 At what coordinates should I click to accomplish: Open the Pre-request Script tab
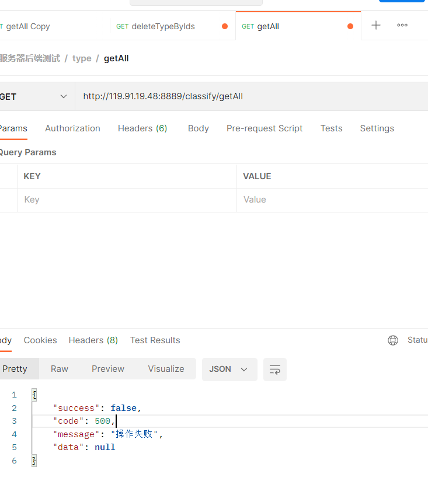point(265,128)
